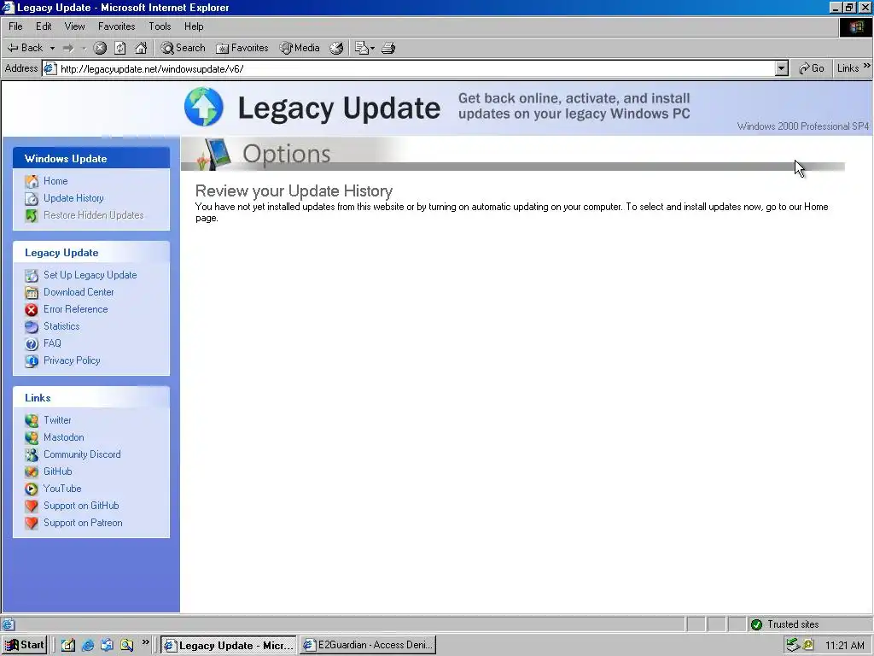
Task: Open the Search pane in toolbar
Action: click(183, 48)
